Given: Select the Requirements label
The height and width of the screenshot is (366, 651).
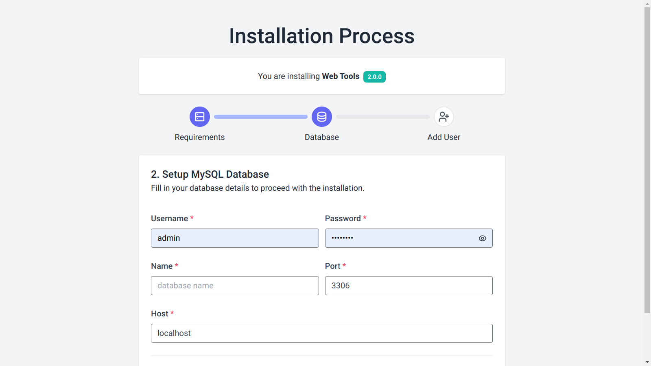Looking at the screenshot, I should coord(199,137).
